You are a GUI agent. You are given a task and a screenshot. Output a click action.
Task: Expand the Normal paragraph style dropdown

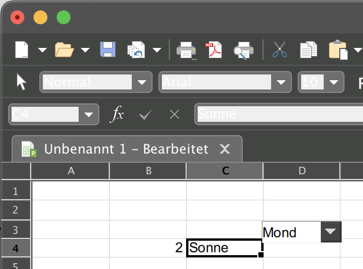coord(142,83)
